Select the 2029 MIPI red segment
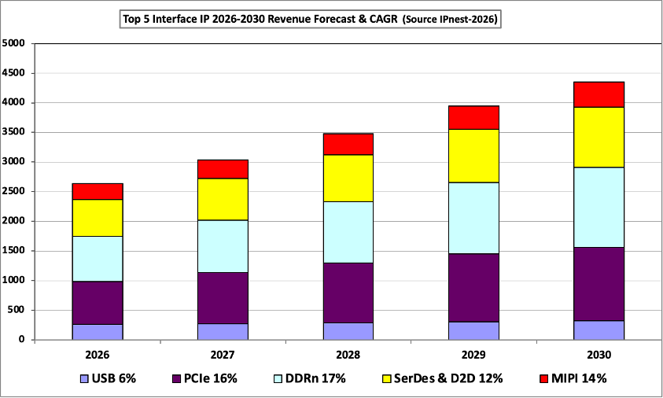This screenshot has height=398, width=663. click(x=474, y=117)
